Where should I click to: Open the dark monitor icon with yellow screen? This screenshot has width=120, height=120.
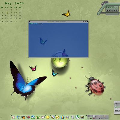82,117
